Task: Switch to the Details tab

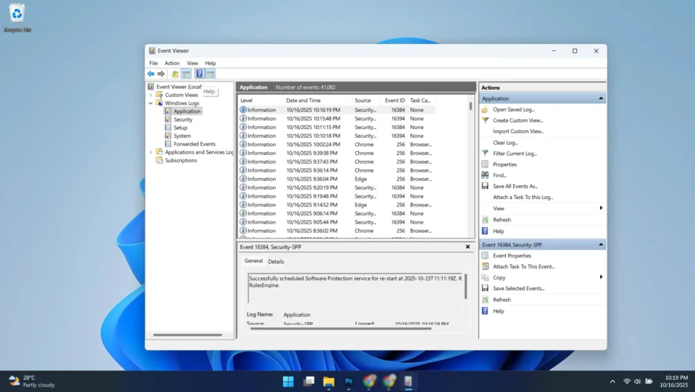Action: pos(276,261)
